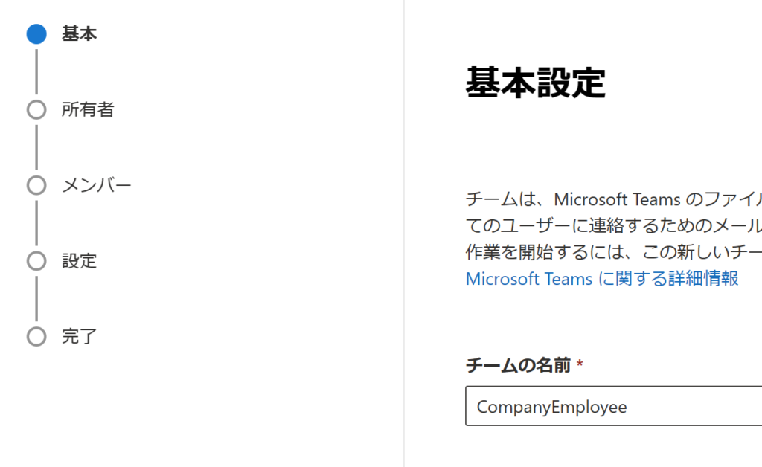The height and width of the screenshot is (467, 762).
Task: Click the 設定 step circle indicator
Action: point(36,261)
